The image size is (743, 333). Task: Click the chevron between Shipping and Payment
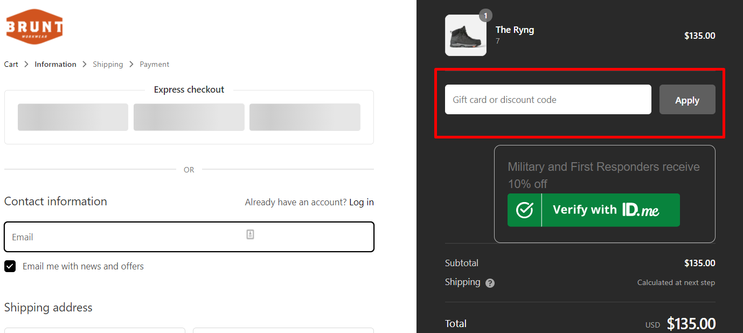pos(131,64)
